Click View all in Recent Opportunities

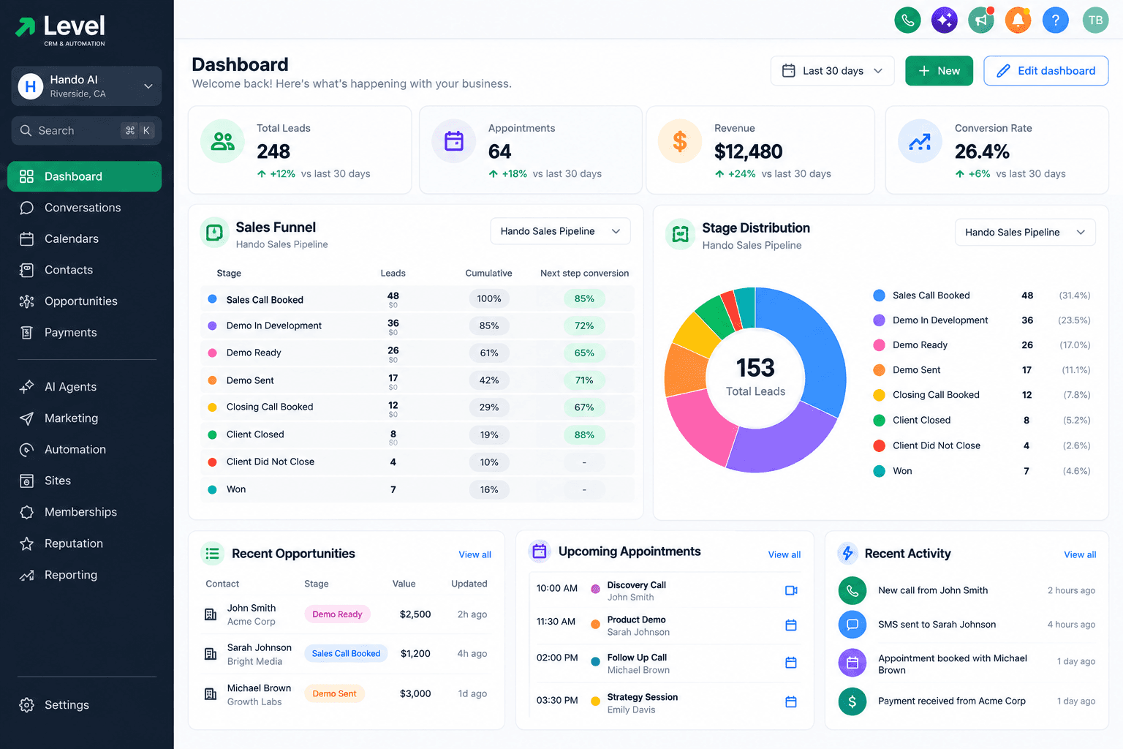click(474, 555)
